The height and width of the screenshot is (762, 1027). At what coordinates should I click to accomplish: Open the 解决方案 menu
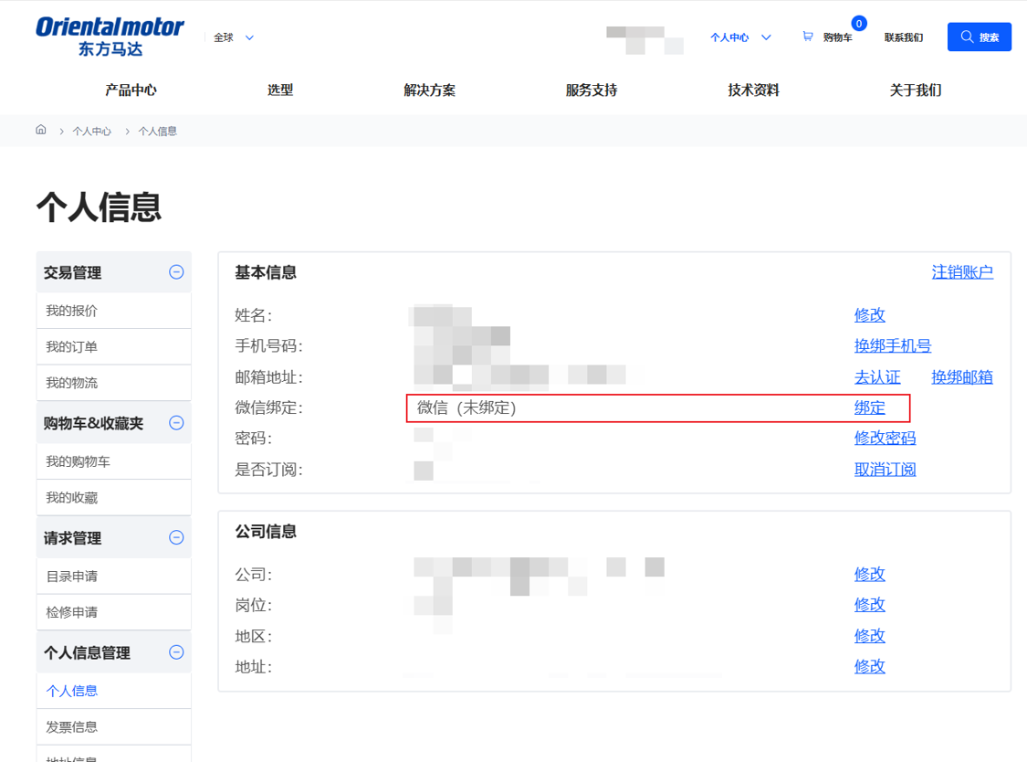429,90
